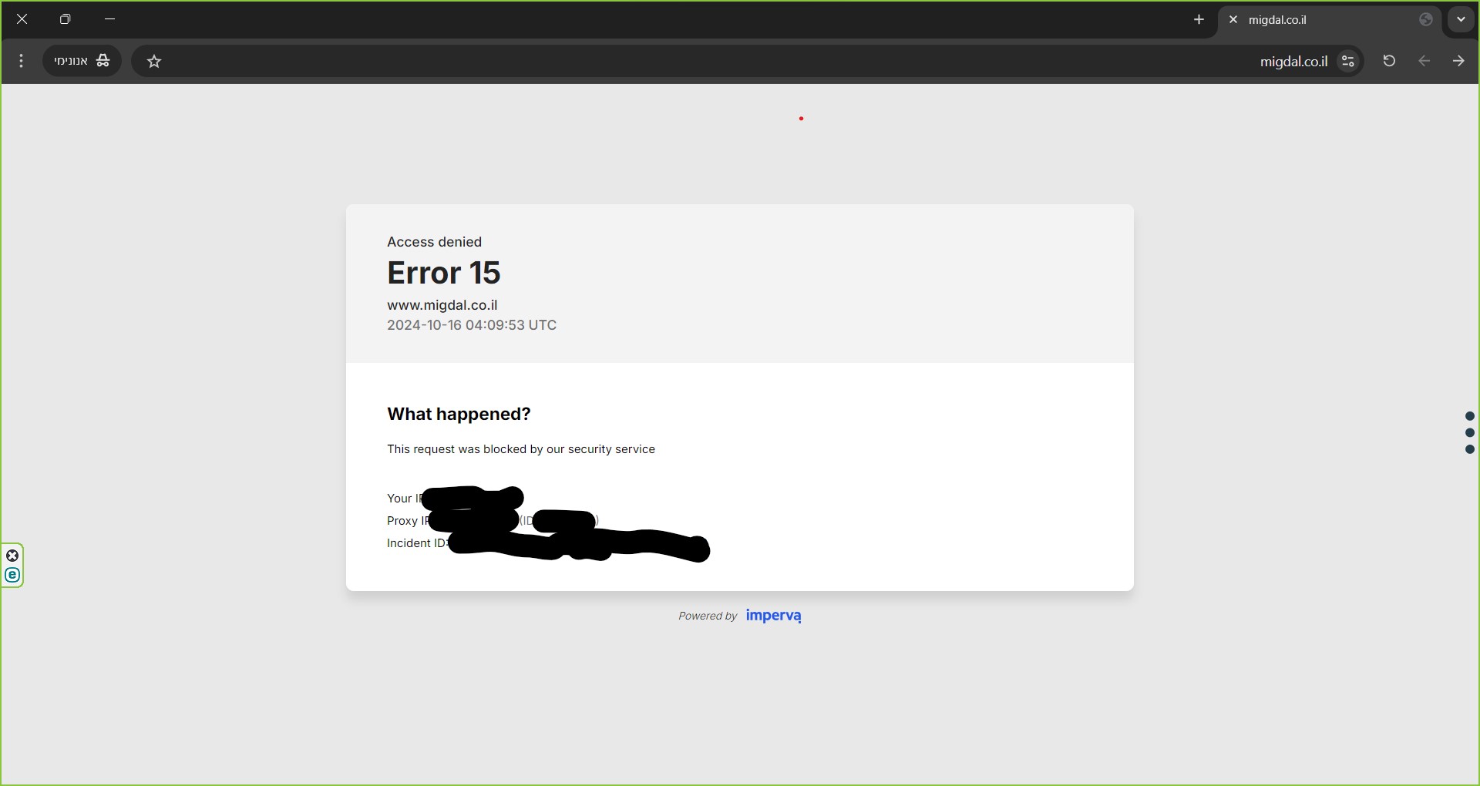Click the incognito אנונימי indicator chip
The height and width of the screenshot is (786, 1480).
point(82,61)
